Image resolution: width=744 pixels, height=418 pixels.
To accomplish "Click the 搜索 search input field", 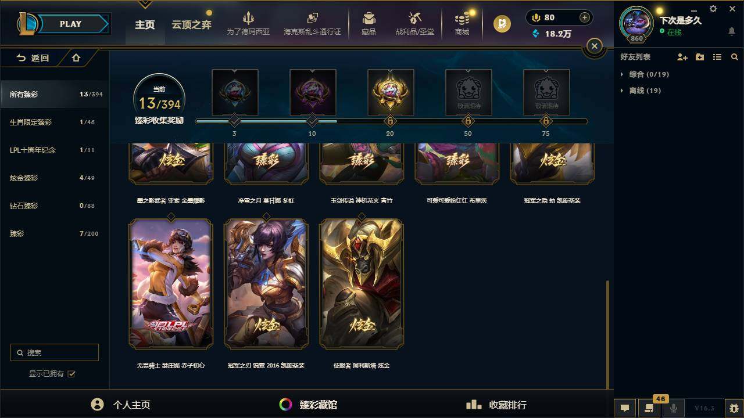I will click(55, 352).
